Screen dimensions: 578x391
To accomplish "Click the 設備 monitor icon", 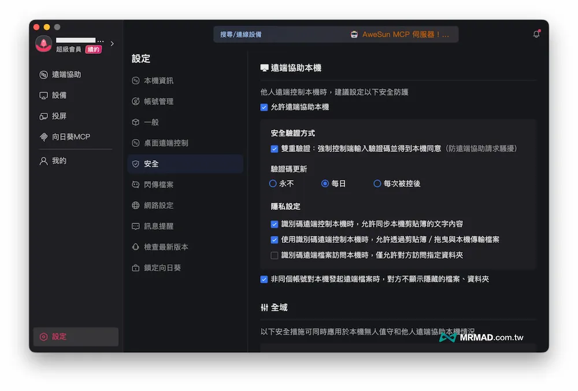I will (x=43, y=95).
